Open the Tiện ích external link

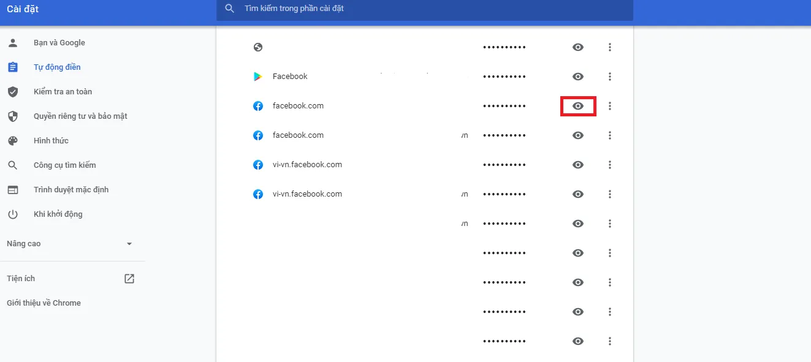129,277
